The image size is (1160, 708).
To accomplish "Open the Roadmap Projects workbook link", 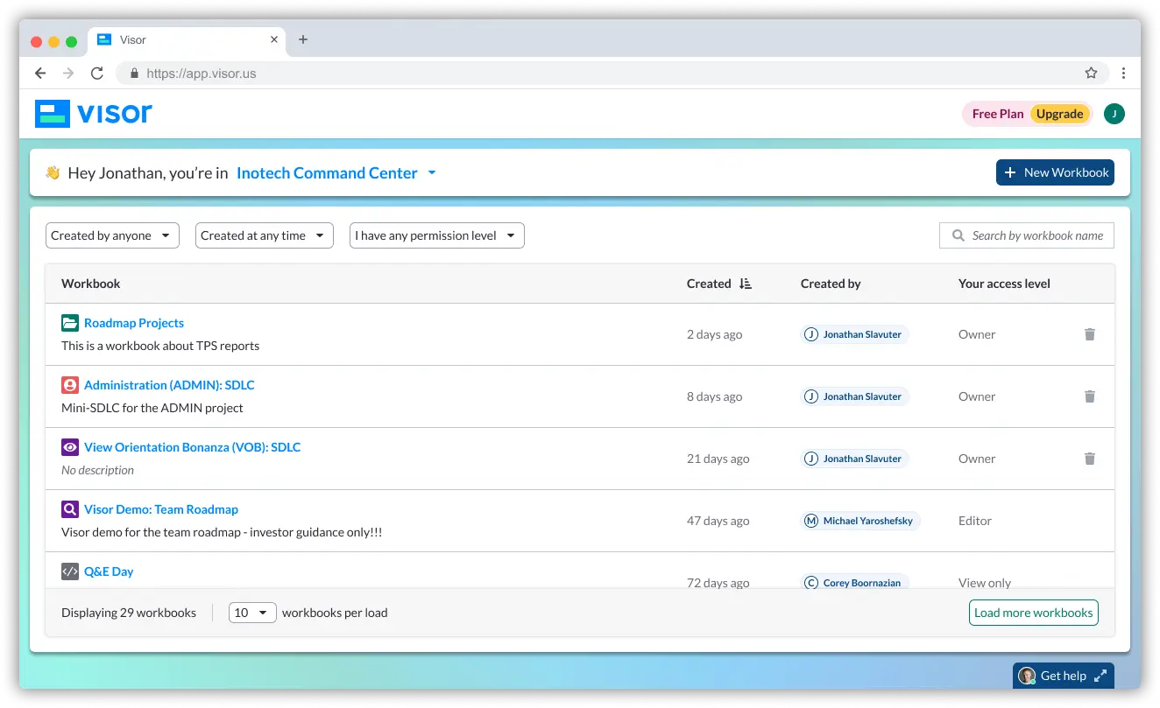I will (134, 323).
